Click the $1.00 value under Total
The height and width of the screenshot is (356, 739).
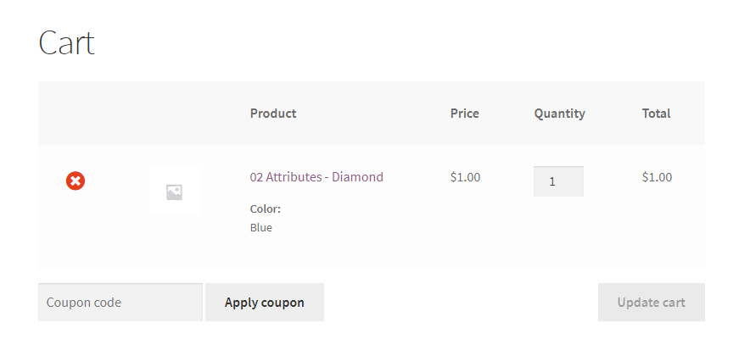click(x=657, y=177)
